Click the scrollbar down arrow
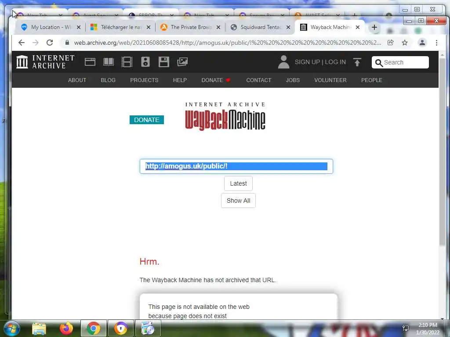Screen dimensions: 450x337 point(442,318)
